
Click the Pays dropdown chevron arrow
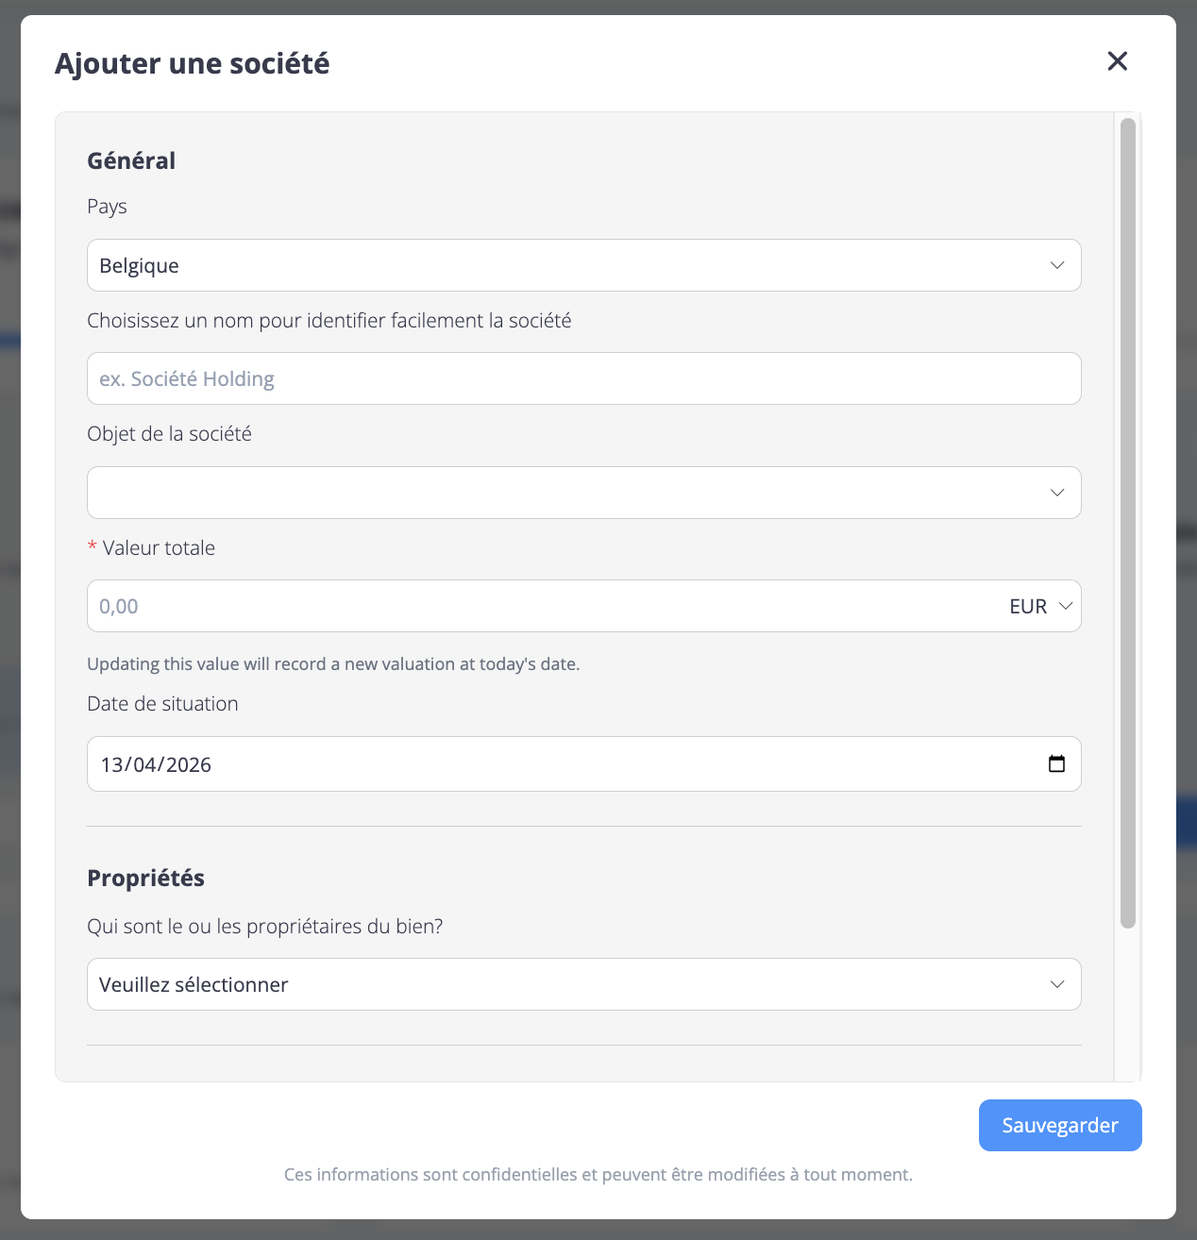1057,265
